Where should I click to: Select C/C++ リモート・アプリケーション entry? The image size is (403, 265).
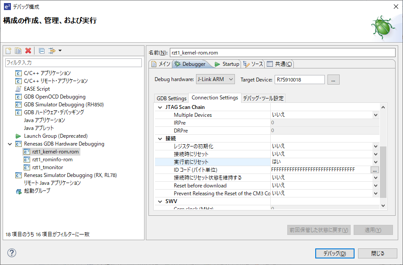(x=56, y=81)
